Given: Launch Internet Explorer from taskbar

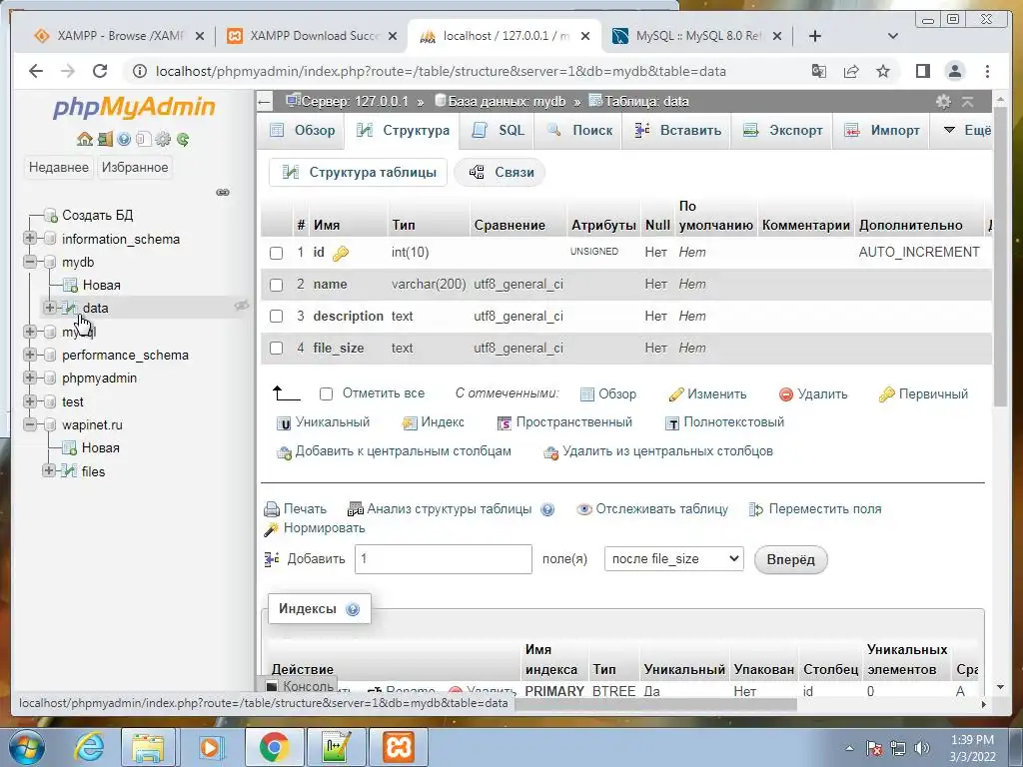Looking at the screenshot, I should point(89,746).
